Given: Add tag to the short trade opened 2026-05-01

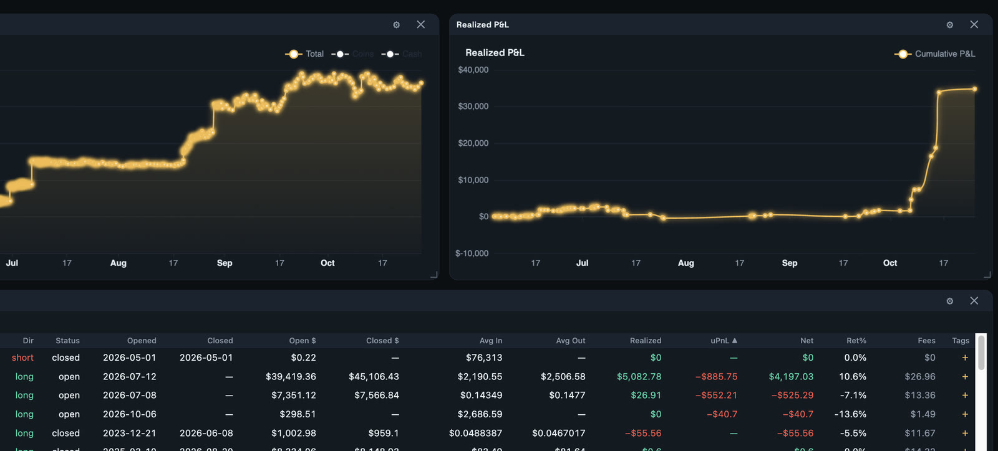Looking at the screenshot, I should [965, 358].
